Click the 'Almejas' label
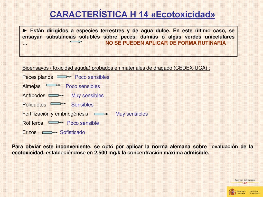 pos(31,86)
